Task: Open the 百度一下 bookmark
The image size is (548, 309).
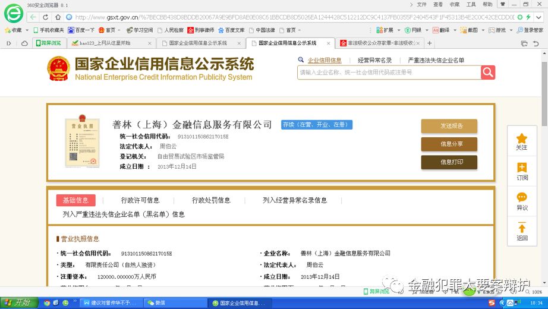Action: (x=81, y=30)
